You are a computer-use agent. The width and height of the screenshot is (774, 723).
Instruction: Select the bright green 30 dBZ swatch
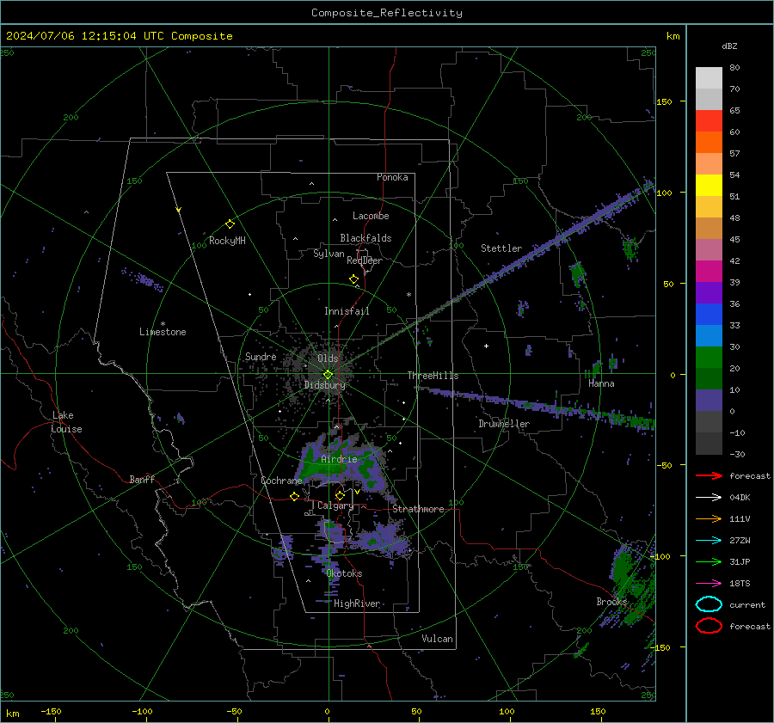(x=709, y=357)
